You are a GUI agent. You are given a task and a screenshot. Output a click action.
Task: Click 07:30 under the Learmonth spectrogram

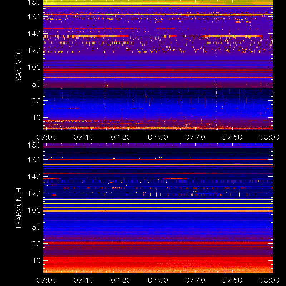pyautogui.click(x=158, y=280)
